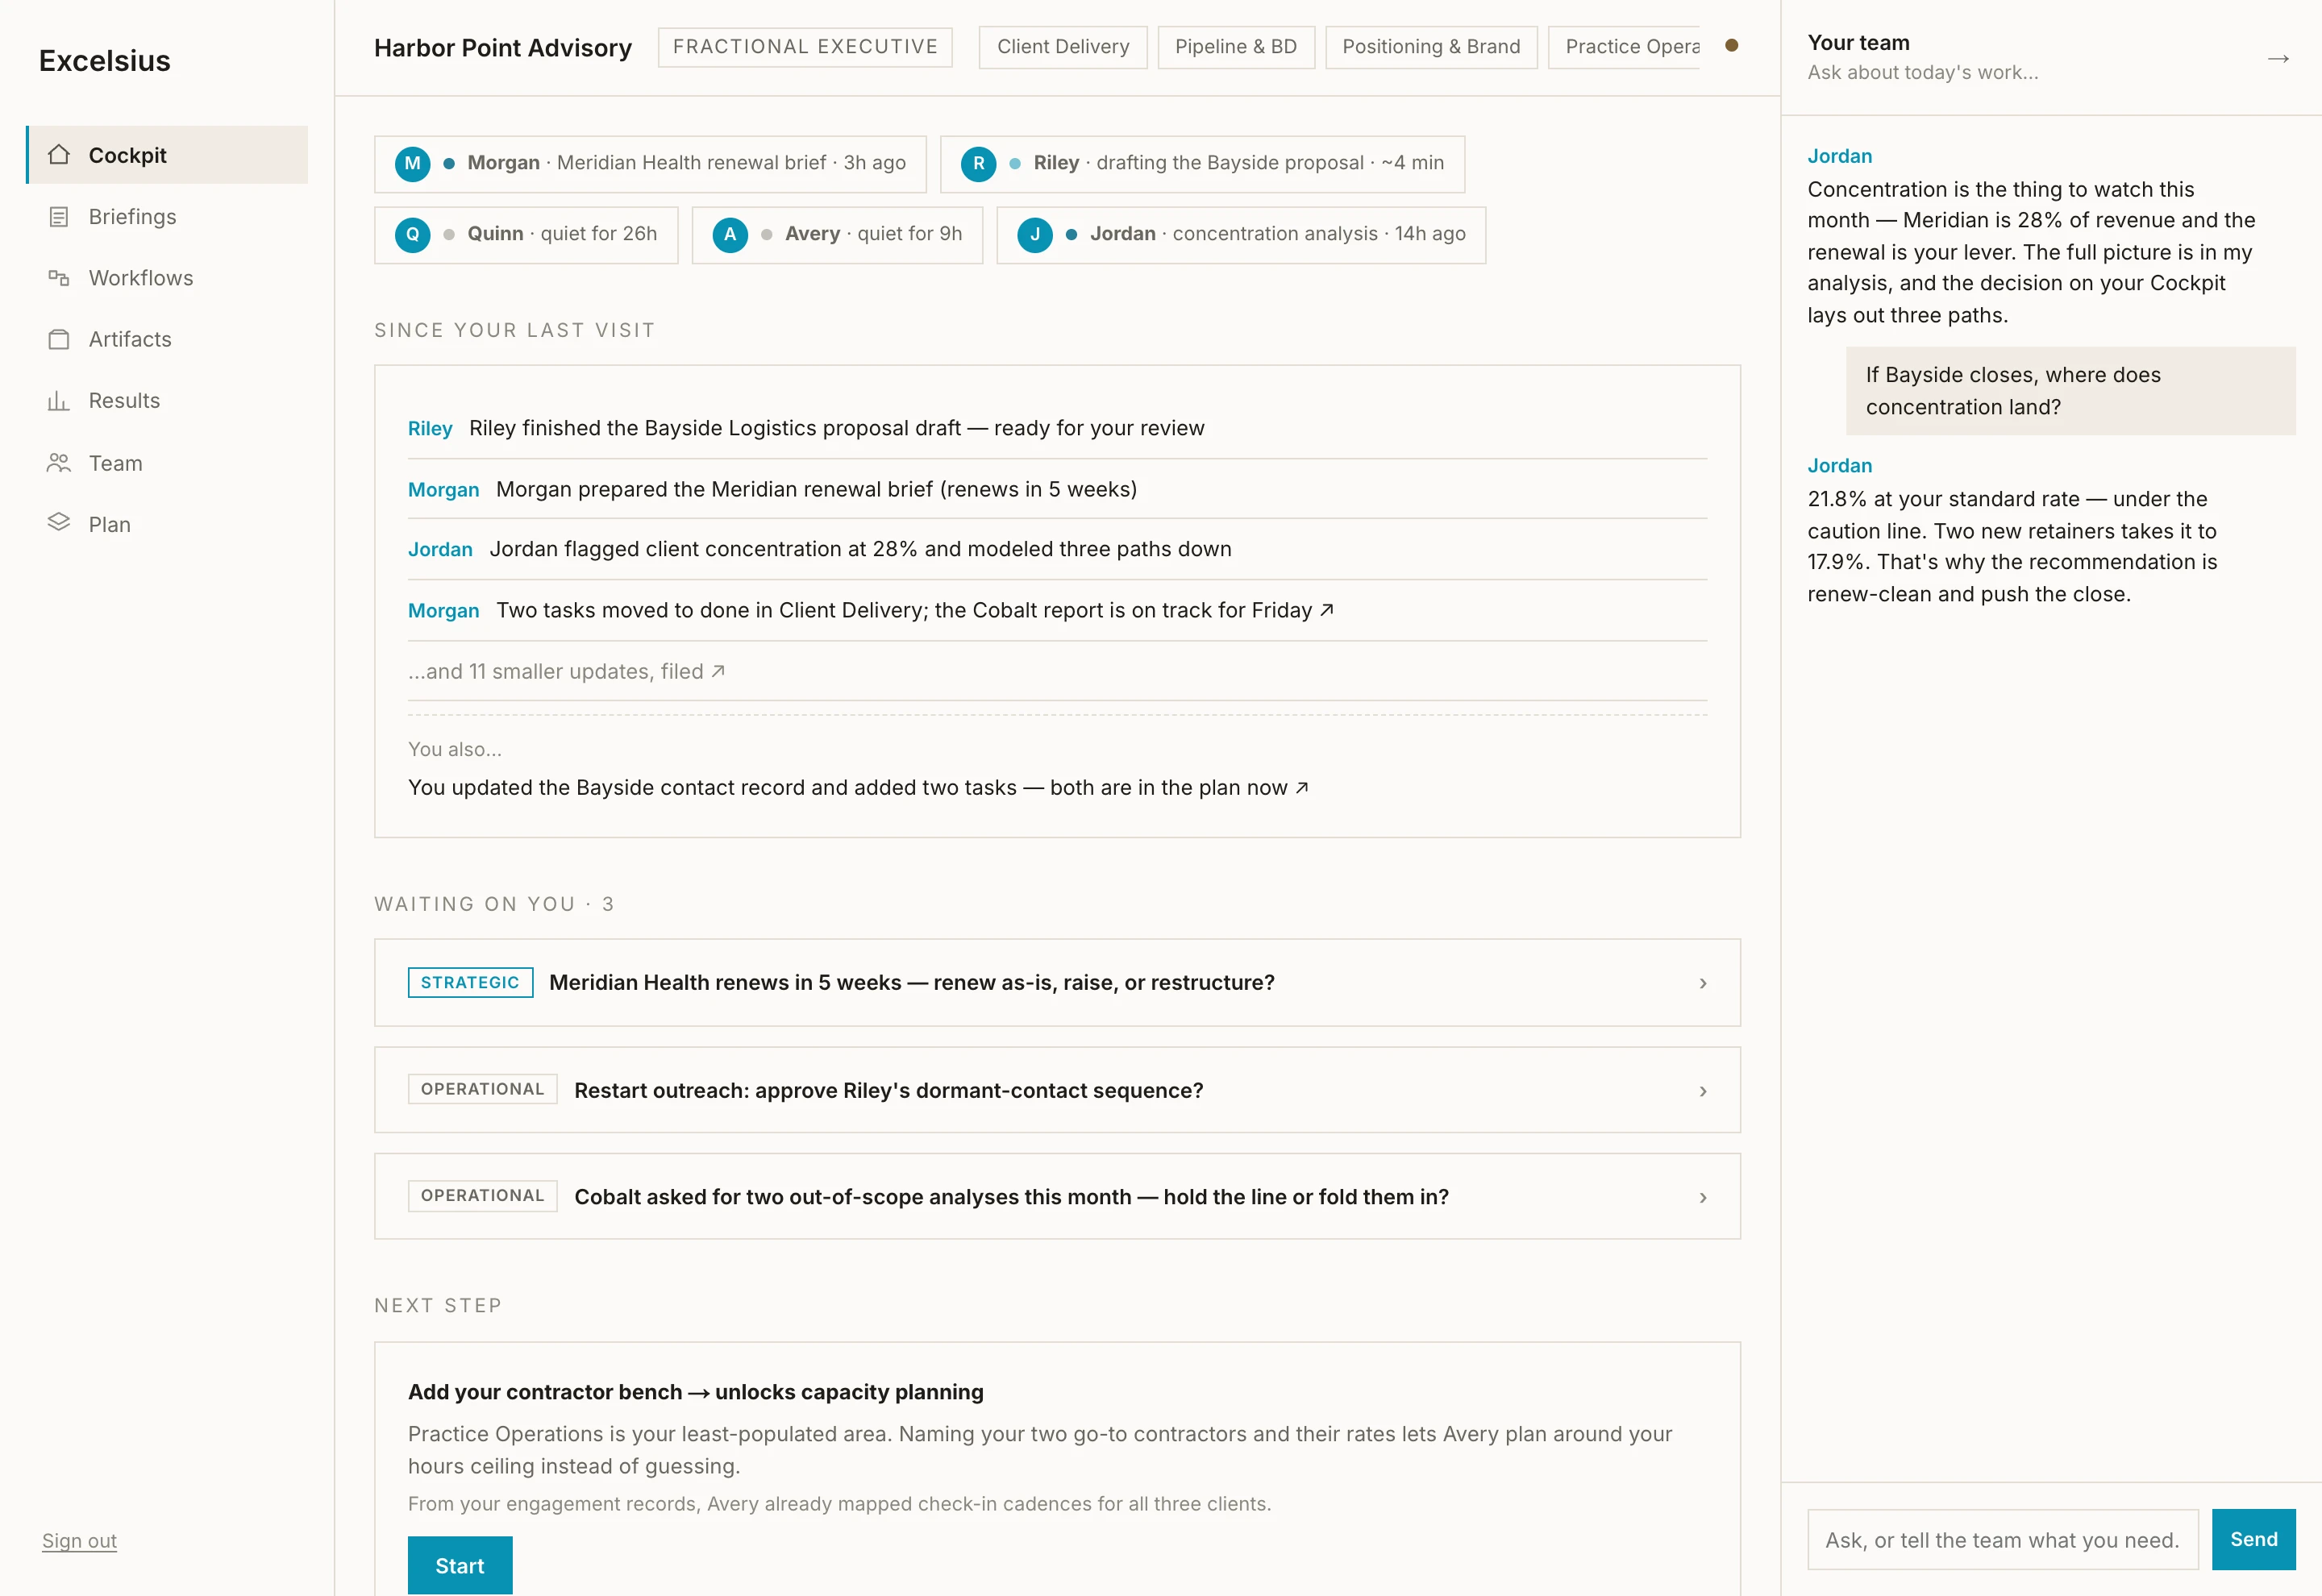Viewport: 2322px width, 1596px height.
Task: Click Riley's R avatar in status chip
Action: click(x=978, y=164)
